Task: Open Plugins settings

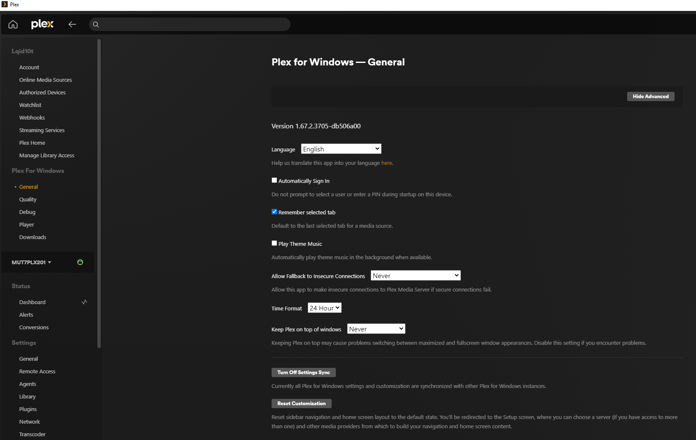Action: [x=28, y=409]
